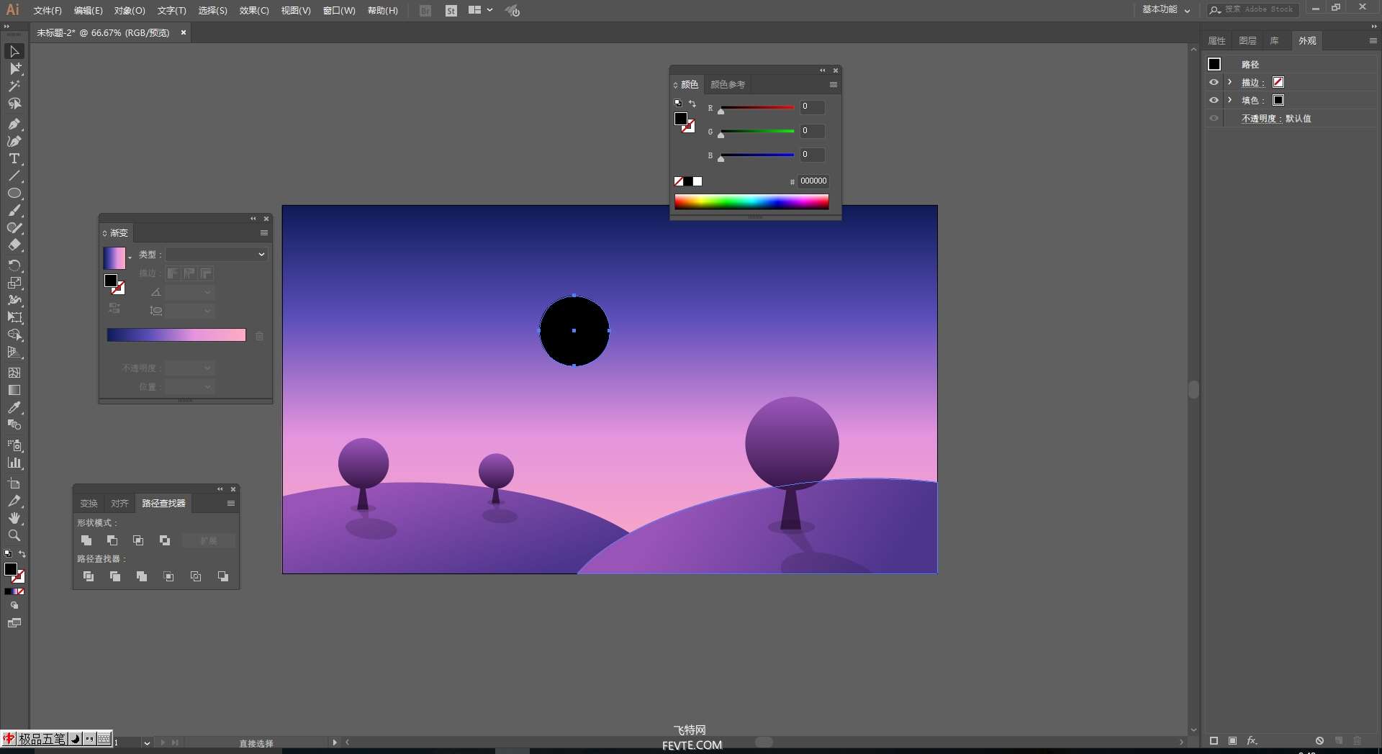Select the Free Transform tool

coord(14,317)
